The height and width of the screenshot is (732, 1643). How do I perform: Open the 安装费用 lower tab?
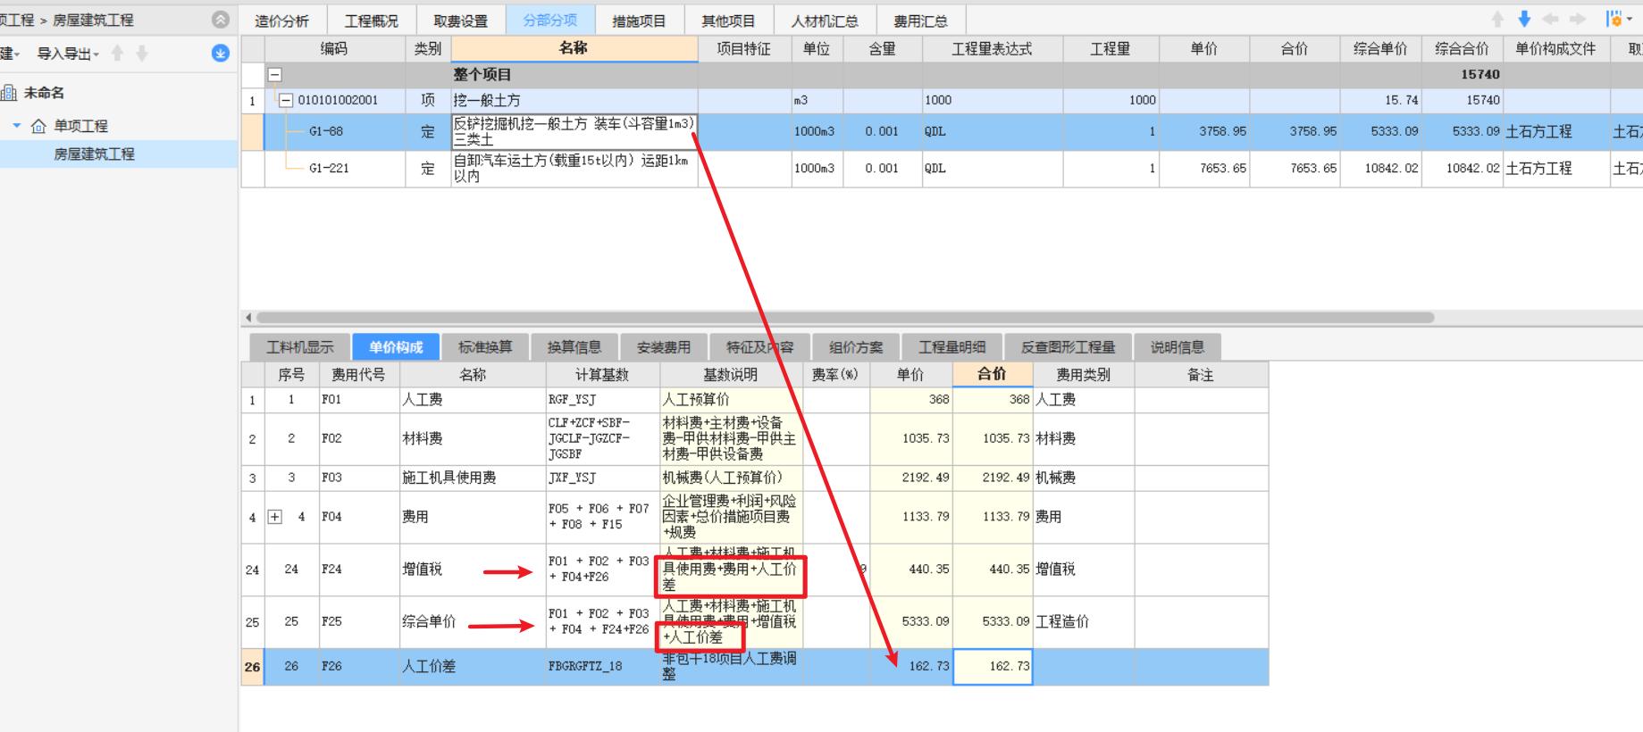tap(664, 347)
